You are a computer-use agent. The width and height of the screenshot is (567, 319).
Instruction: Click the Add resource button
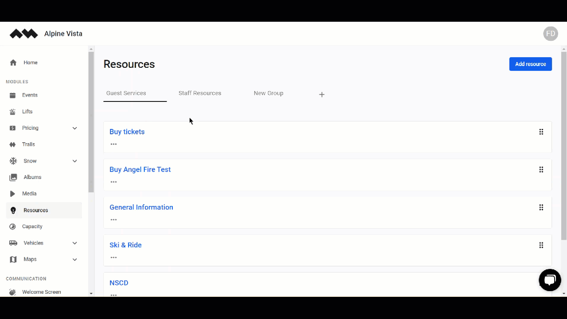(530, 64)
